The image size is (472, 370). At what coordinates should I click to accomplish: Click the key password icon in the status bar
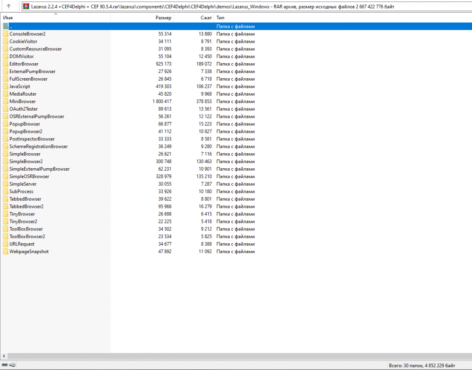[x=12, y=365]
